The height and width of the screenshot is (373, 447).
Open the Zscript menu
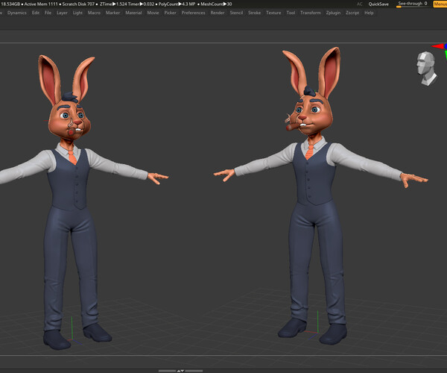point(352,13)
